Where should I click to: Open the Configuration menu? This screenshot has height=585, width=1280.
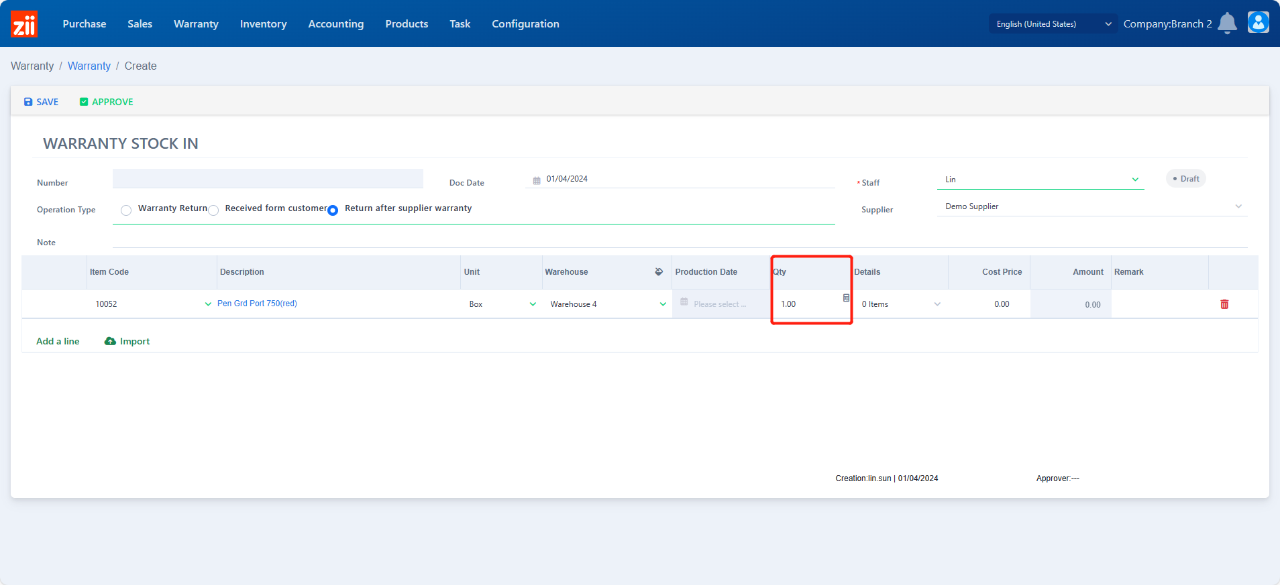coord(525,24)
